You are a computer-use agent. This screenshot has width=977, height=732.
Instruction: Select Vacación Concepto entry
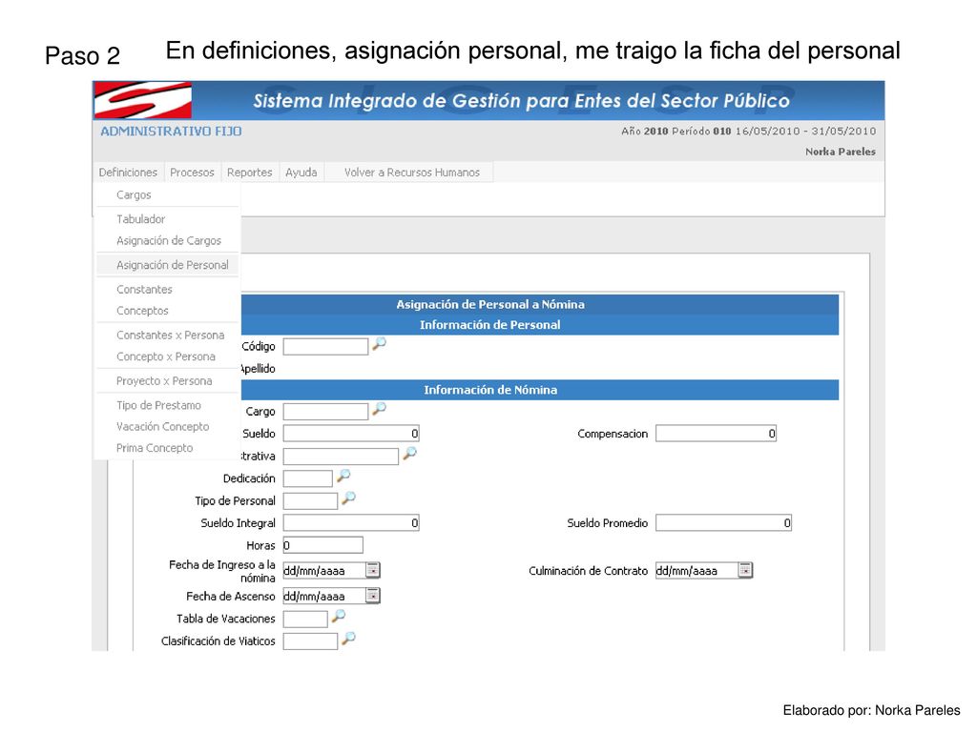(162, 426)
